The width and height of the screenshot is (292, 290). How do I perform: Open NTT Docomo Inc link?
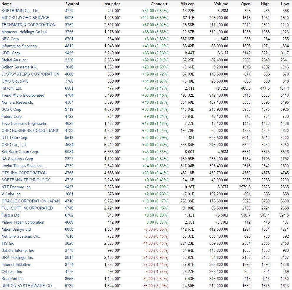pyautogui.click(x=16, y=187)
